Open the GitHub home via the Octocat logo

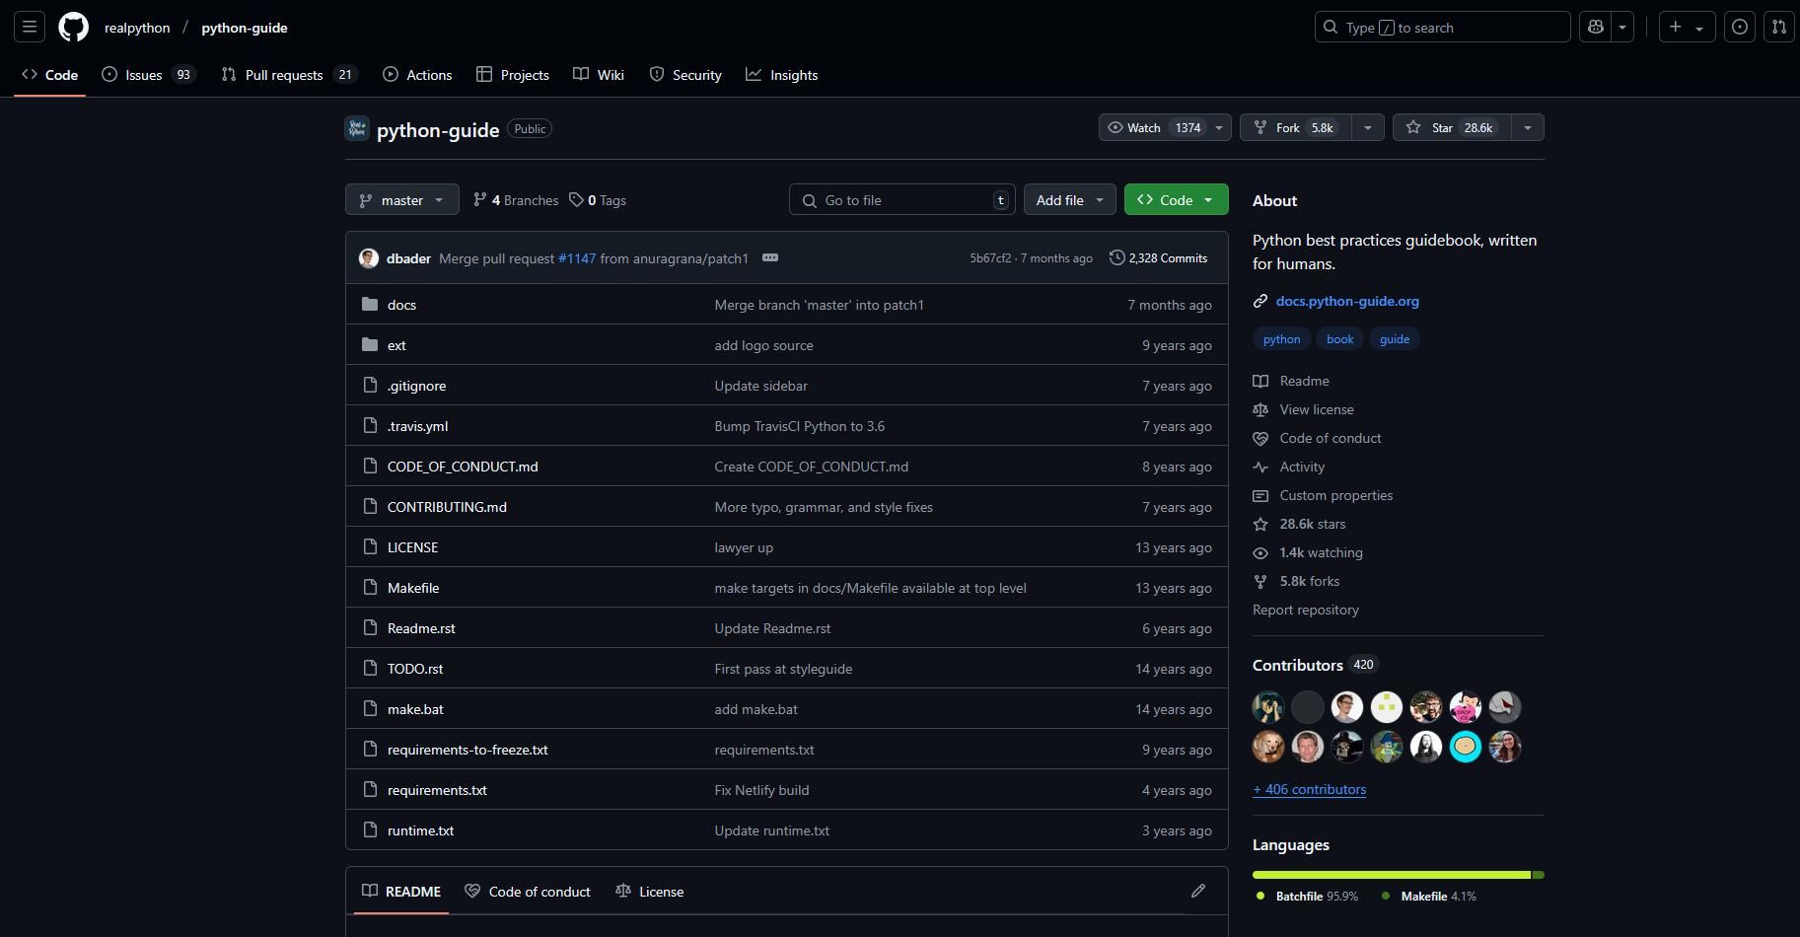coord(73,27)
